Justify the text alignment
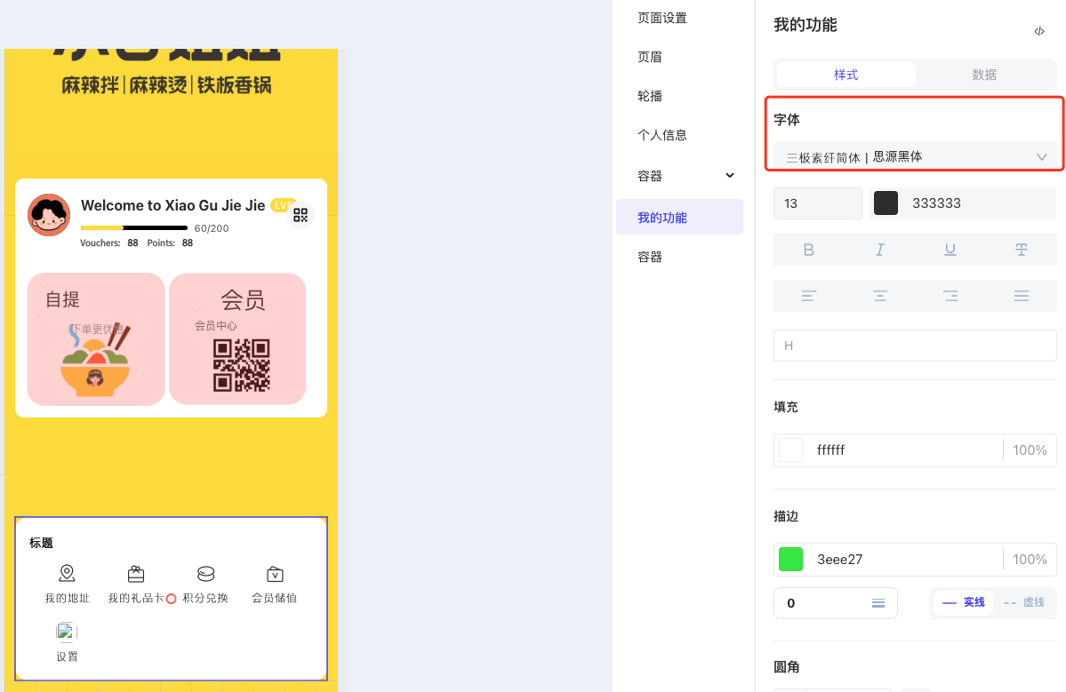 click(x=1021, y=296)
